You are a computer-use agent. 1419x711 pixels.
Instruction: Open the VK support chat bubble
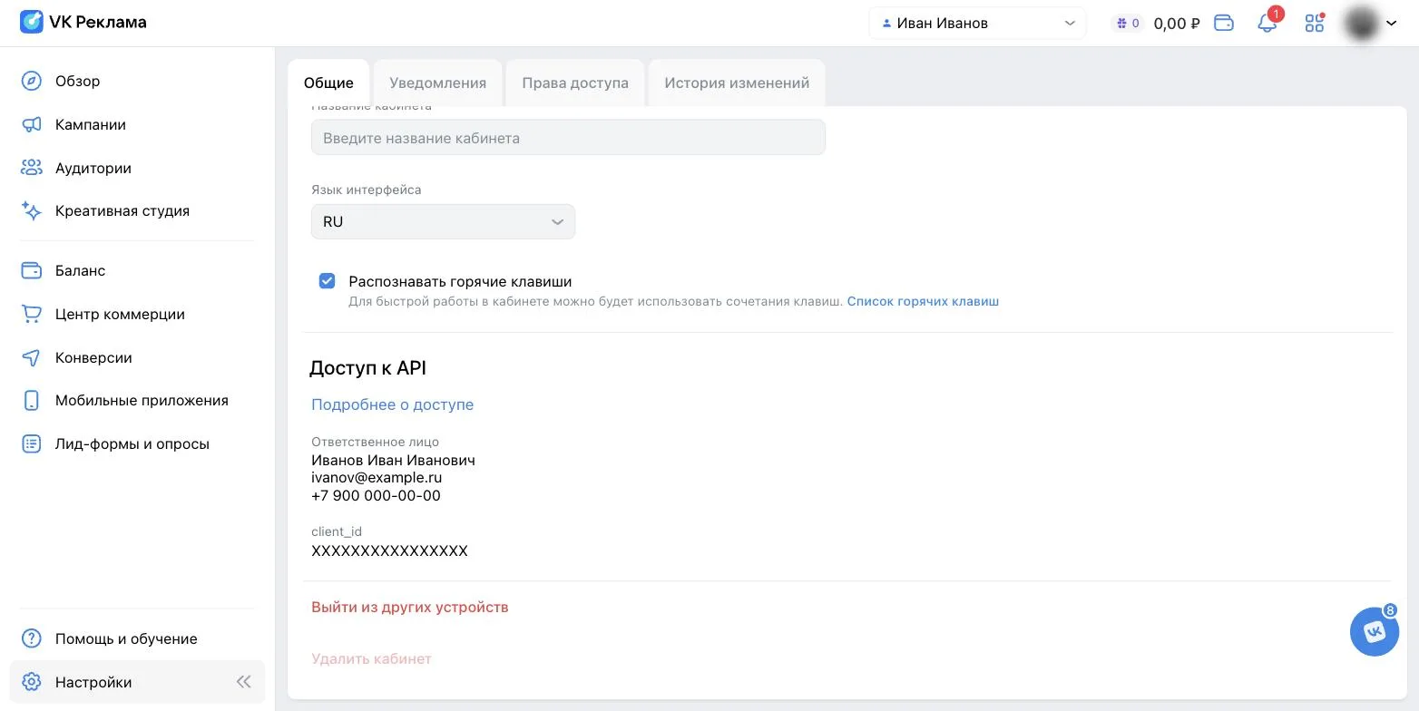1375,631
